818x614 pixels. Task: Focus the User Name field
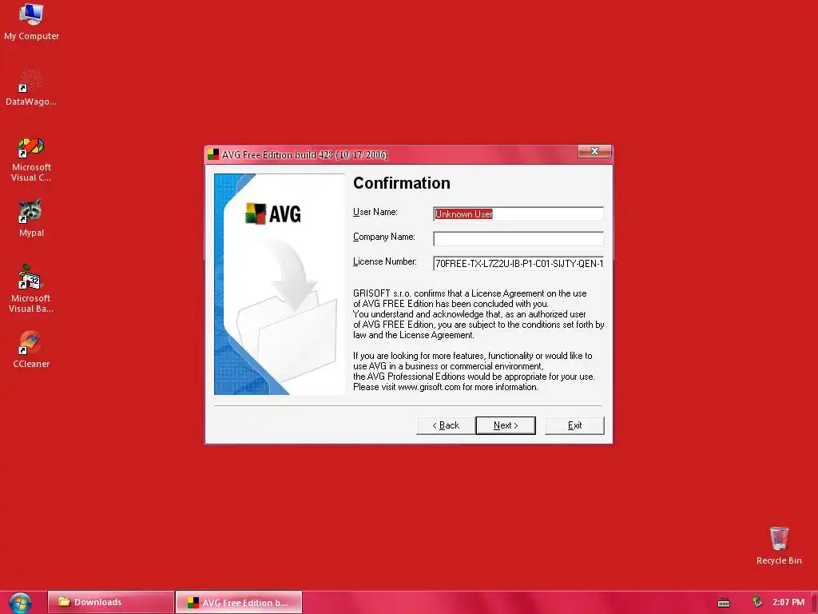(518, 214)
